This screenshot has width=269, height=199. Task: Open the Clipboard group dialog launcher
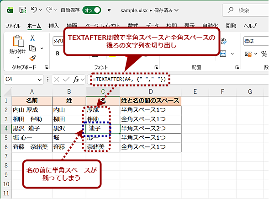(46, 67)
